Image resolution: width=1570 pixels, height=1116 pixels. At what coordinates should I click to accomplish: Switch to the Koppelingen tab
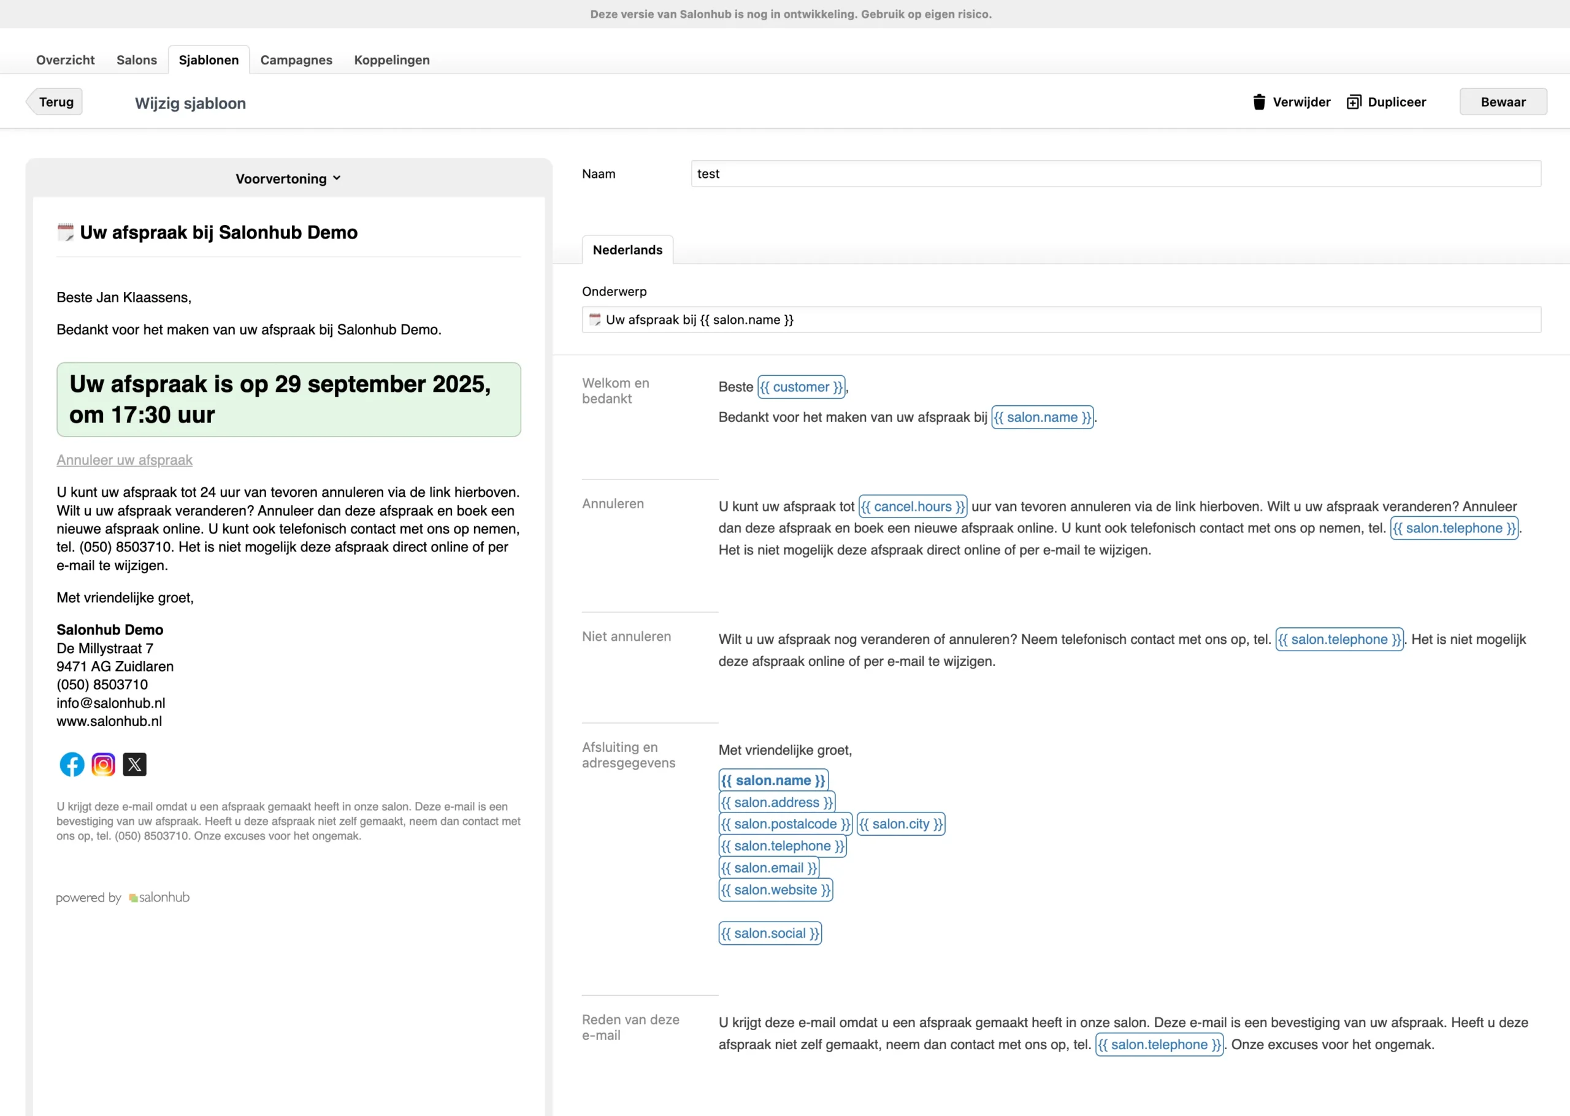tap(392, 60)
